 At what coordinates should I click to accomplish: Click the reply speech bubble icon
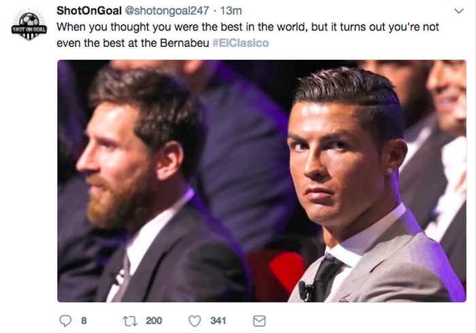pyautogui.click(x=66, y=320)
